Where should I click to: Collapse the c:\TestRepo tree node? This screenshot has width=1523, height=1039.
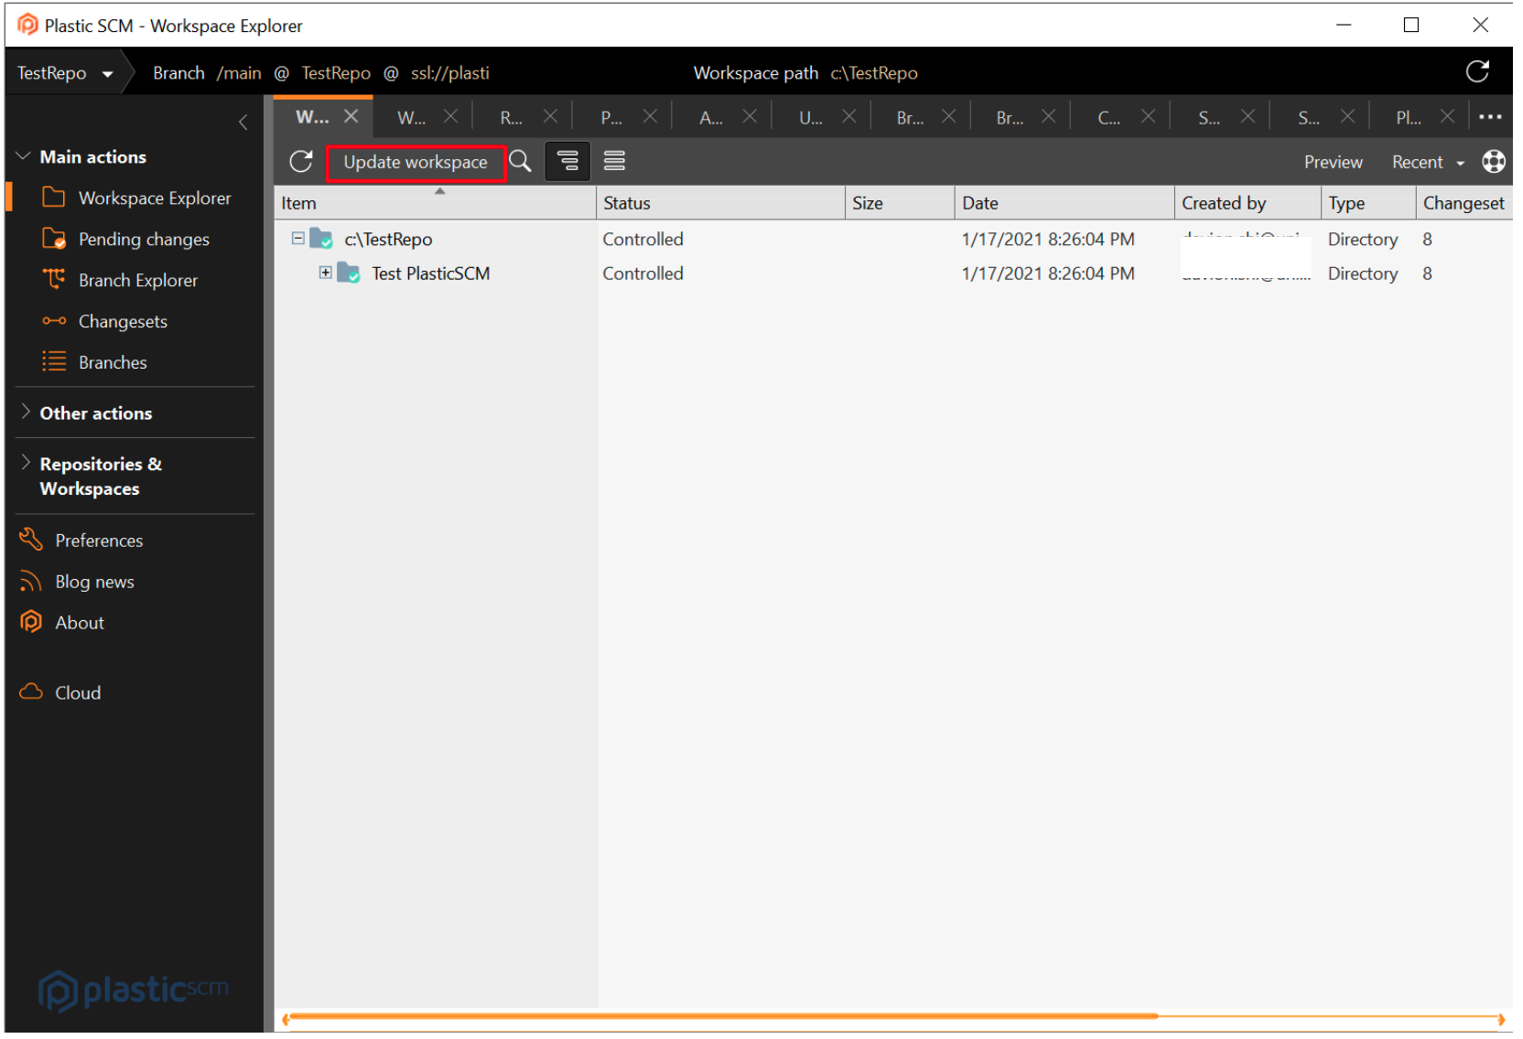(298, 239)
